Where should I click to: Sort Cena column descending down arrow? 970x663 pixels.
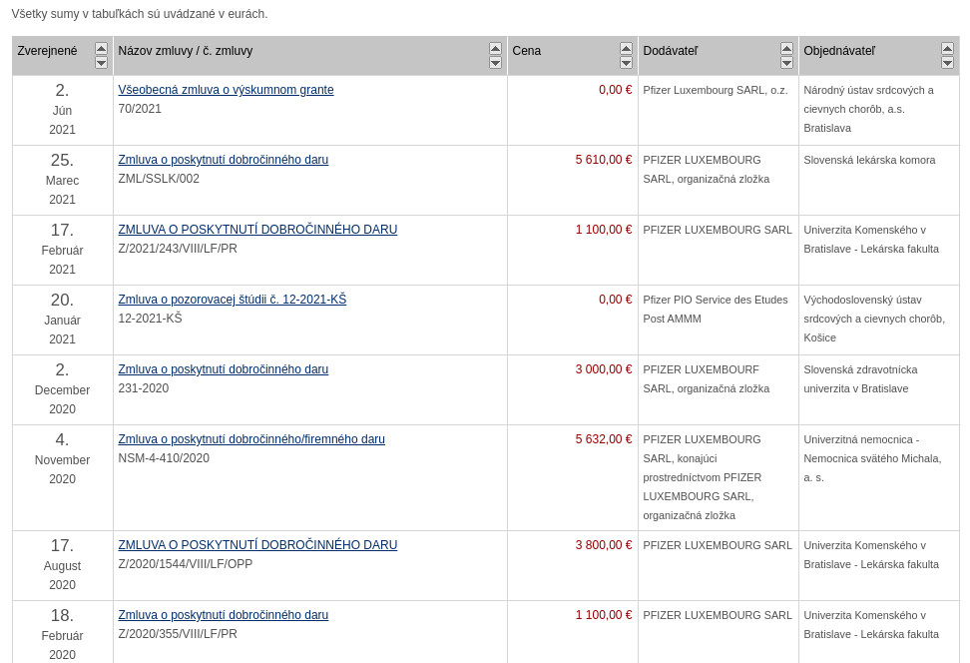(626, 63)
